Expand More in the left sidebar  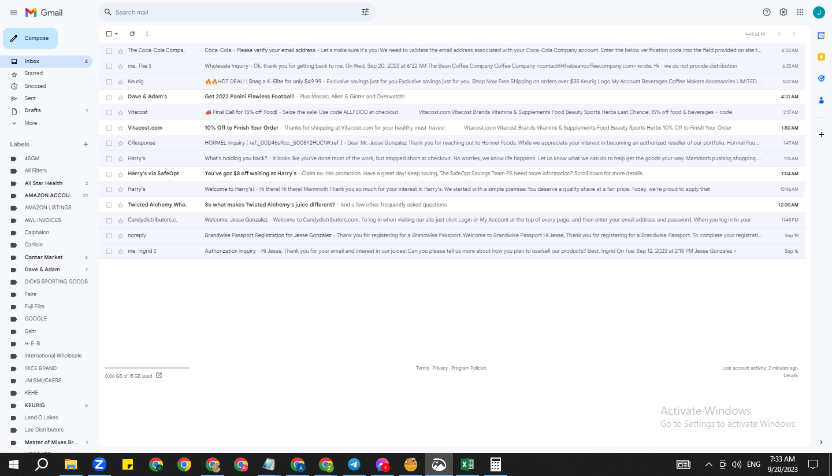[x=31, y=123]
